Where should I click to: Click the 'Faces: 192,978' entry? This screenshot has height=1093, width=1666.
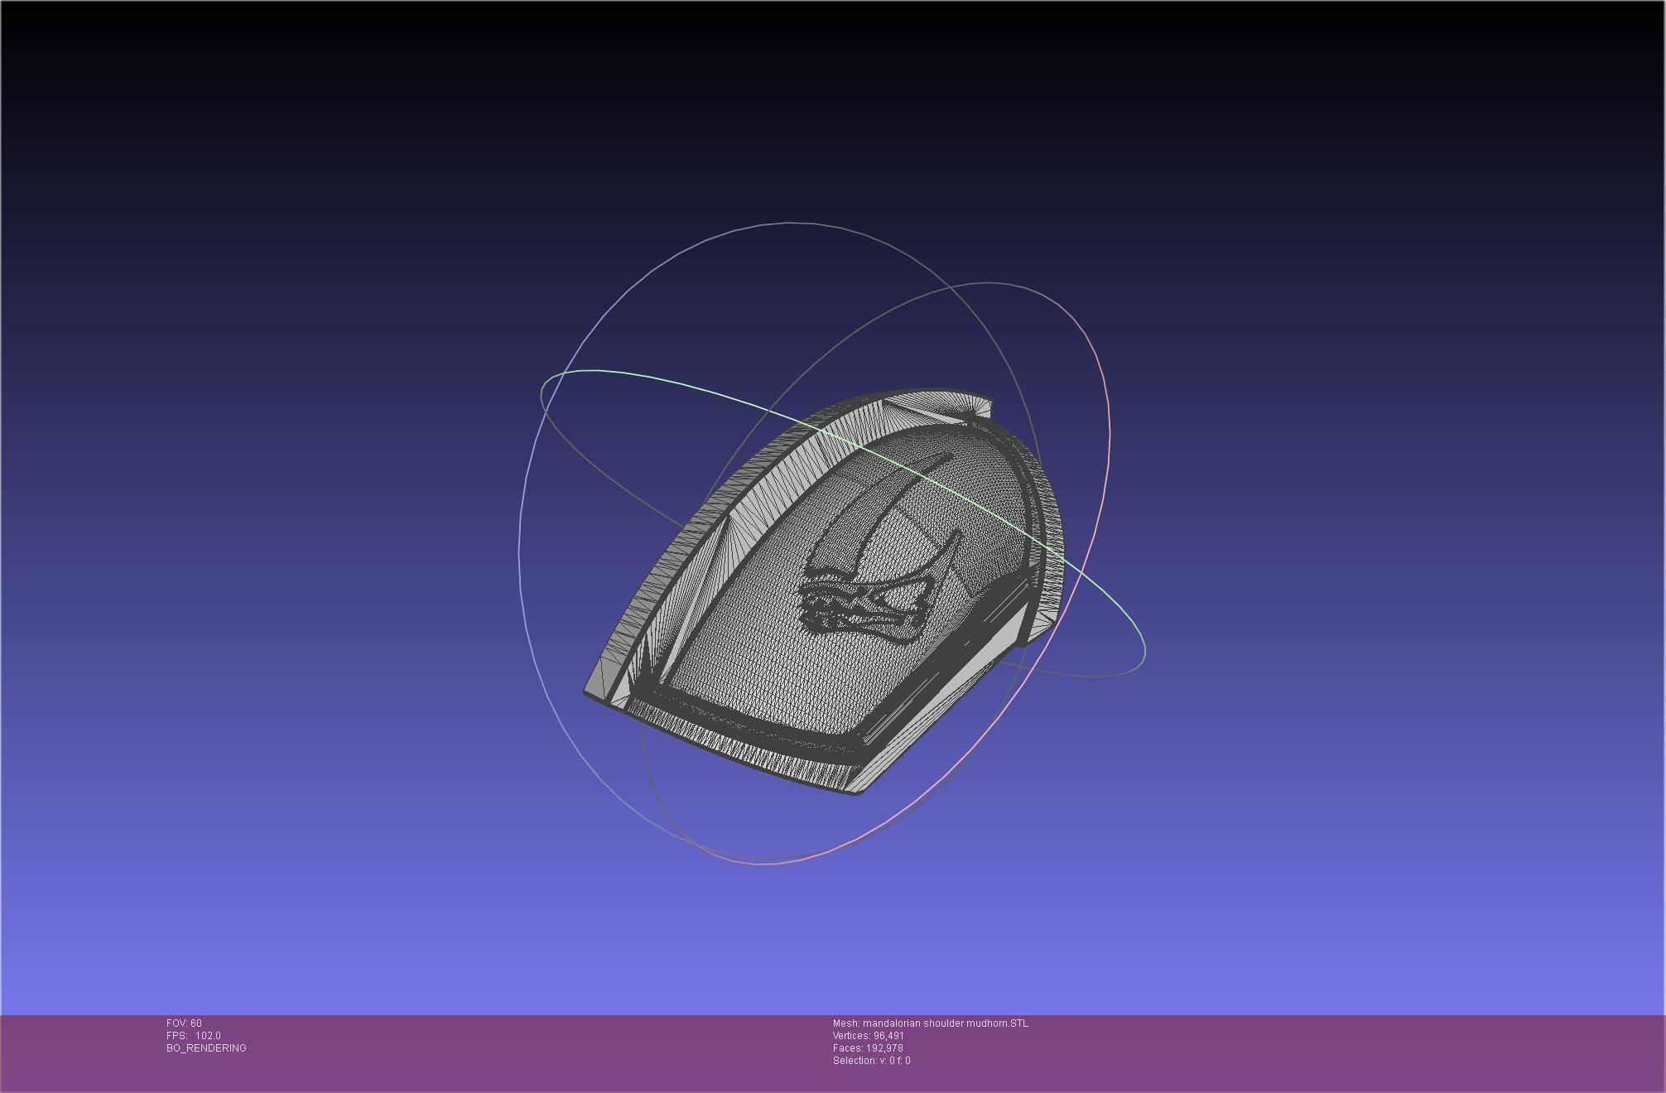[x=868, y=1048]
